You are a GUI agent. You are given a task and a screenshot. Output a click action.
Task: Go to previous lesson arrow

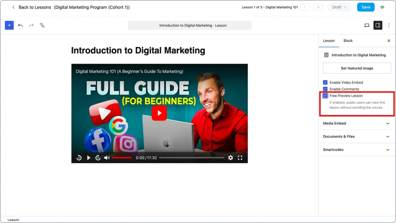tap(305, 7)
